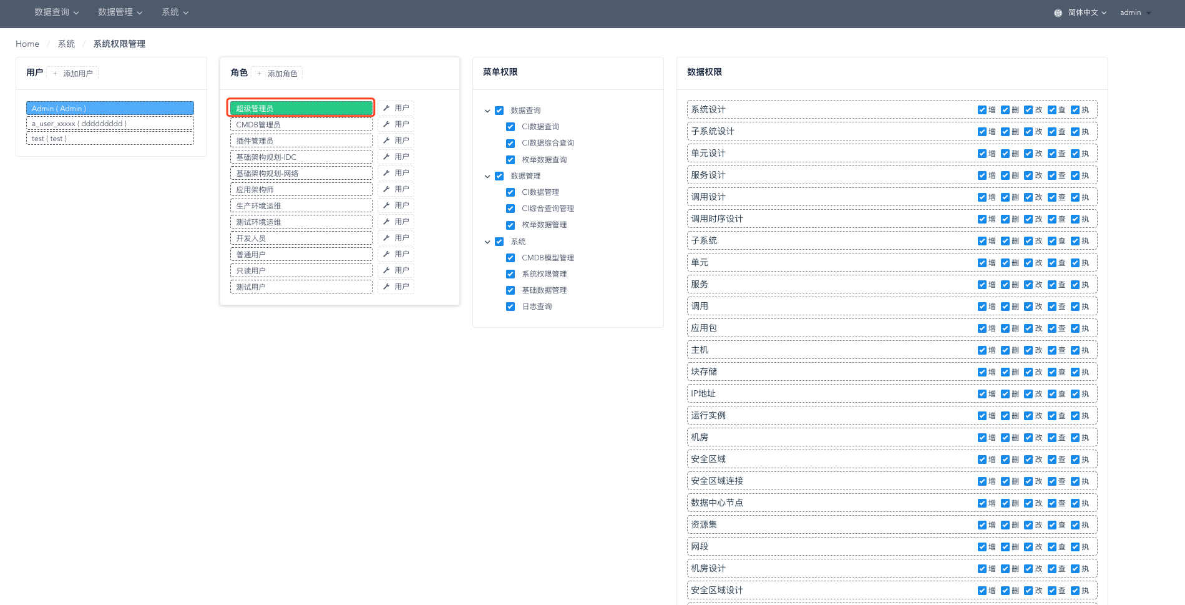Click the 系统 breadcrumb link

click(66, 44)
